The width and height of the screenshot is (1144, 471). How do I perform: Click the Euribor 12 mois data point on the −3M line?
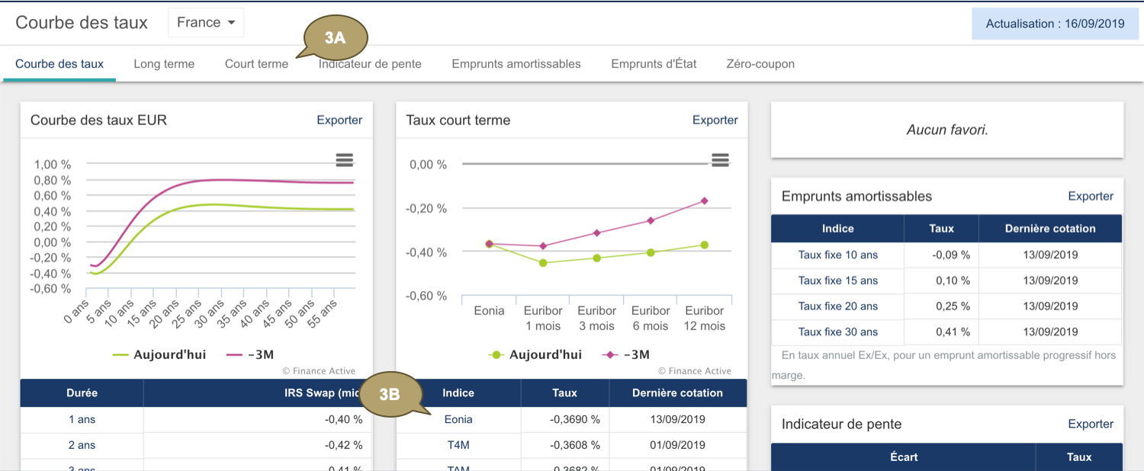(x=704, y=200)
